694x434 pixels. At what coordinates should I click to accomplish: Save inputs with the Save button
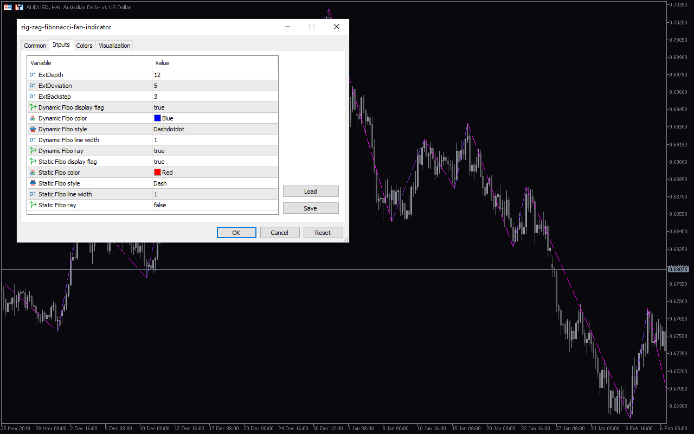pyautogui.click(x=311, y=208)
